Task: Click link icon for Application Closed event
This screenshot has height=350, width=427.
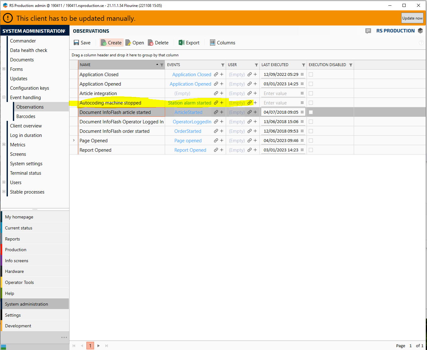Action: pos(216,75)
